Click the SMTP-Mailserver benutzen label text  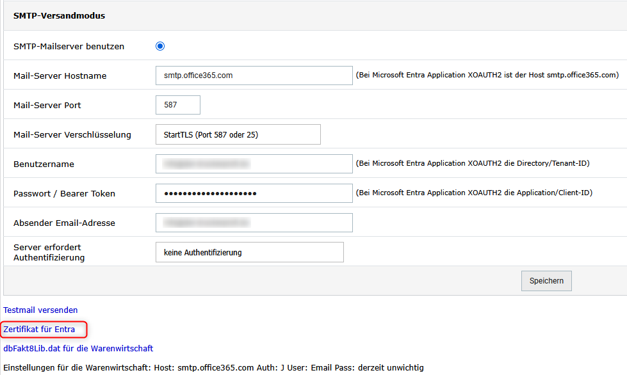coord(69,46)
